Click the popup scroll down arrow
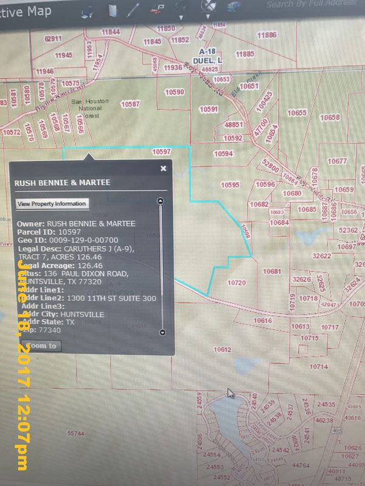The width and height of the screenshot is (365, 486). pyautogui.click(x=162, y=332)
